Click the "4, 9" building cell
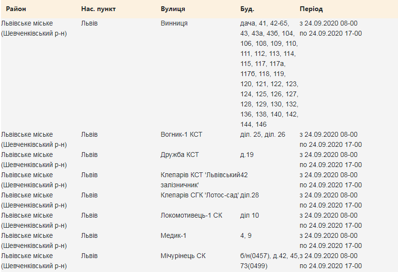This screenshot has height=272, width=398. 246,235
